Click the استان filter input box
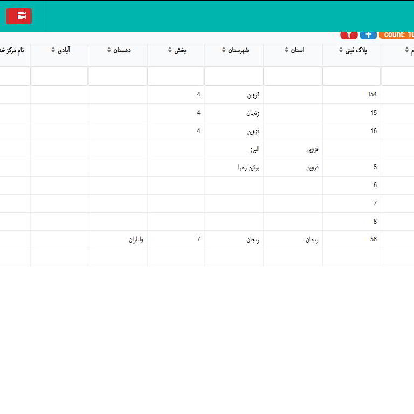Viewport: 414px width, 414px height. click(x=293, y=77)
